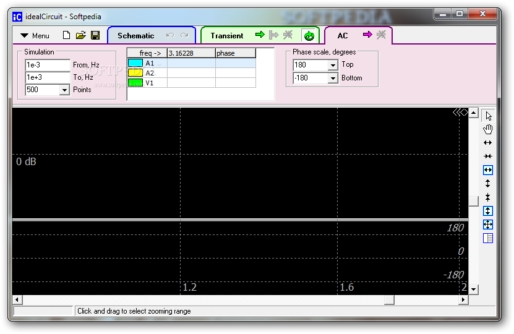
Task: Edit the From, Hz field value 1e-3
Action: click(x=48, y=65)
